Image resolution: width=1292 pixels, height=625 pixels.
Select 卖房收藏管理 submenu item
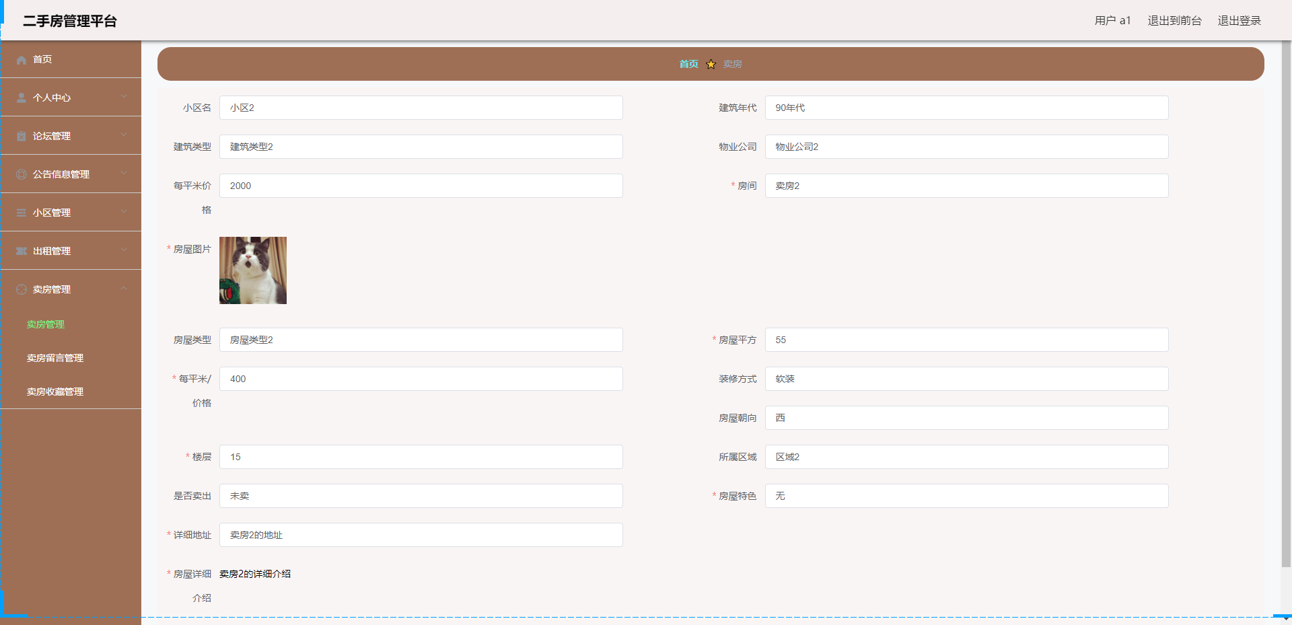[x=71, y=392]
